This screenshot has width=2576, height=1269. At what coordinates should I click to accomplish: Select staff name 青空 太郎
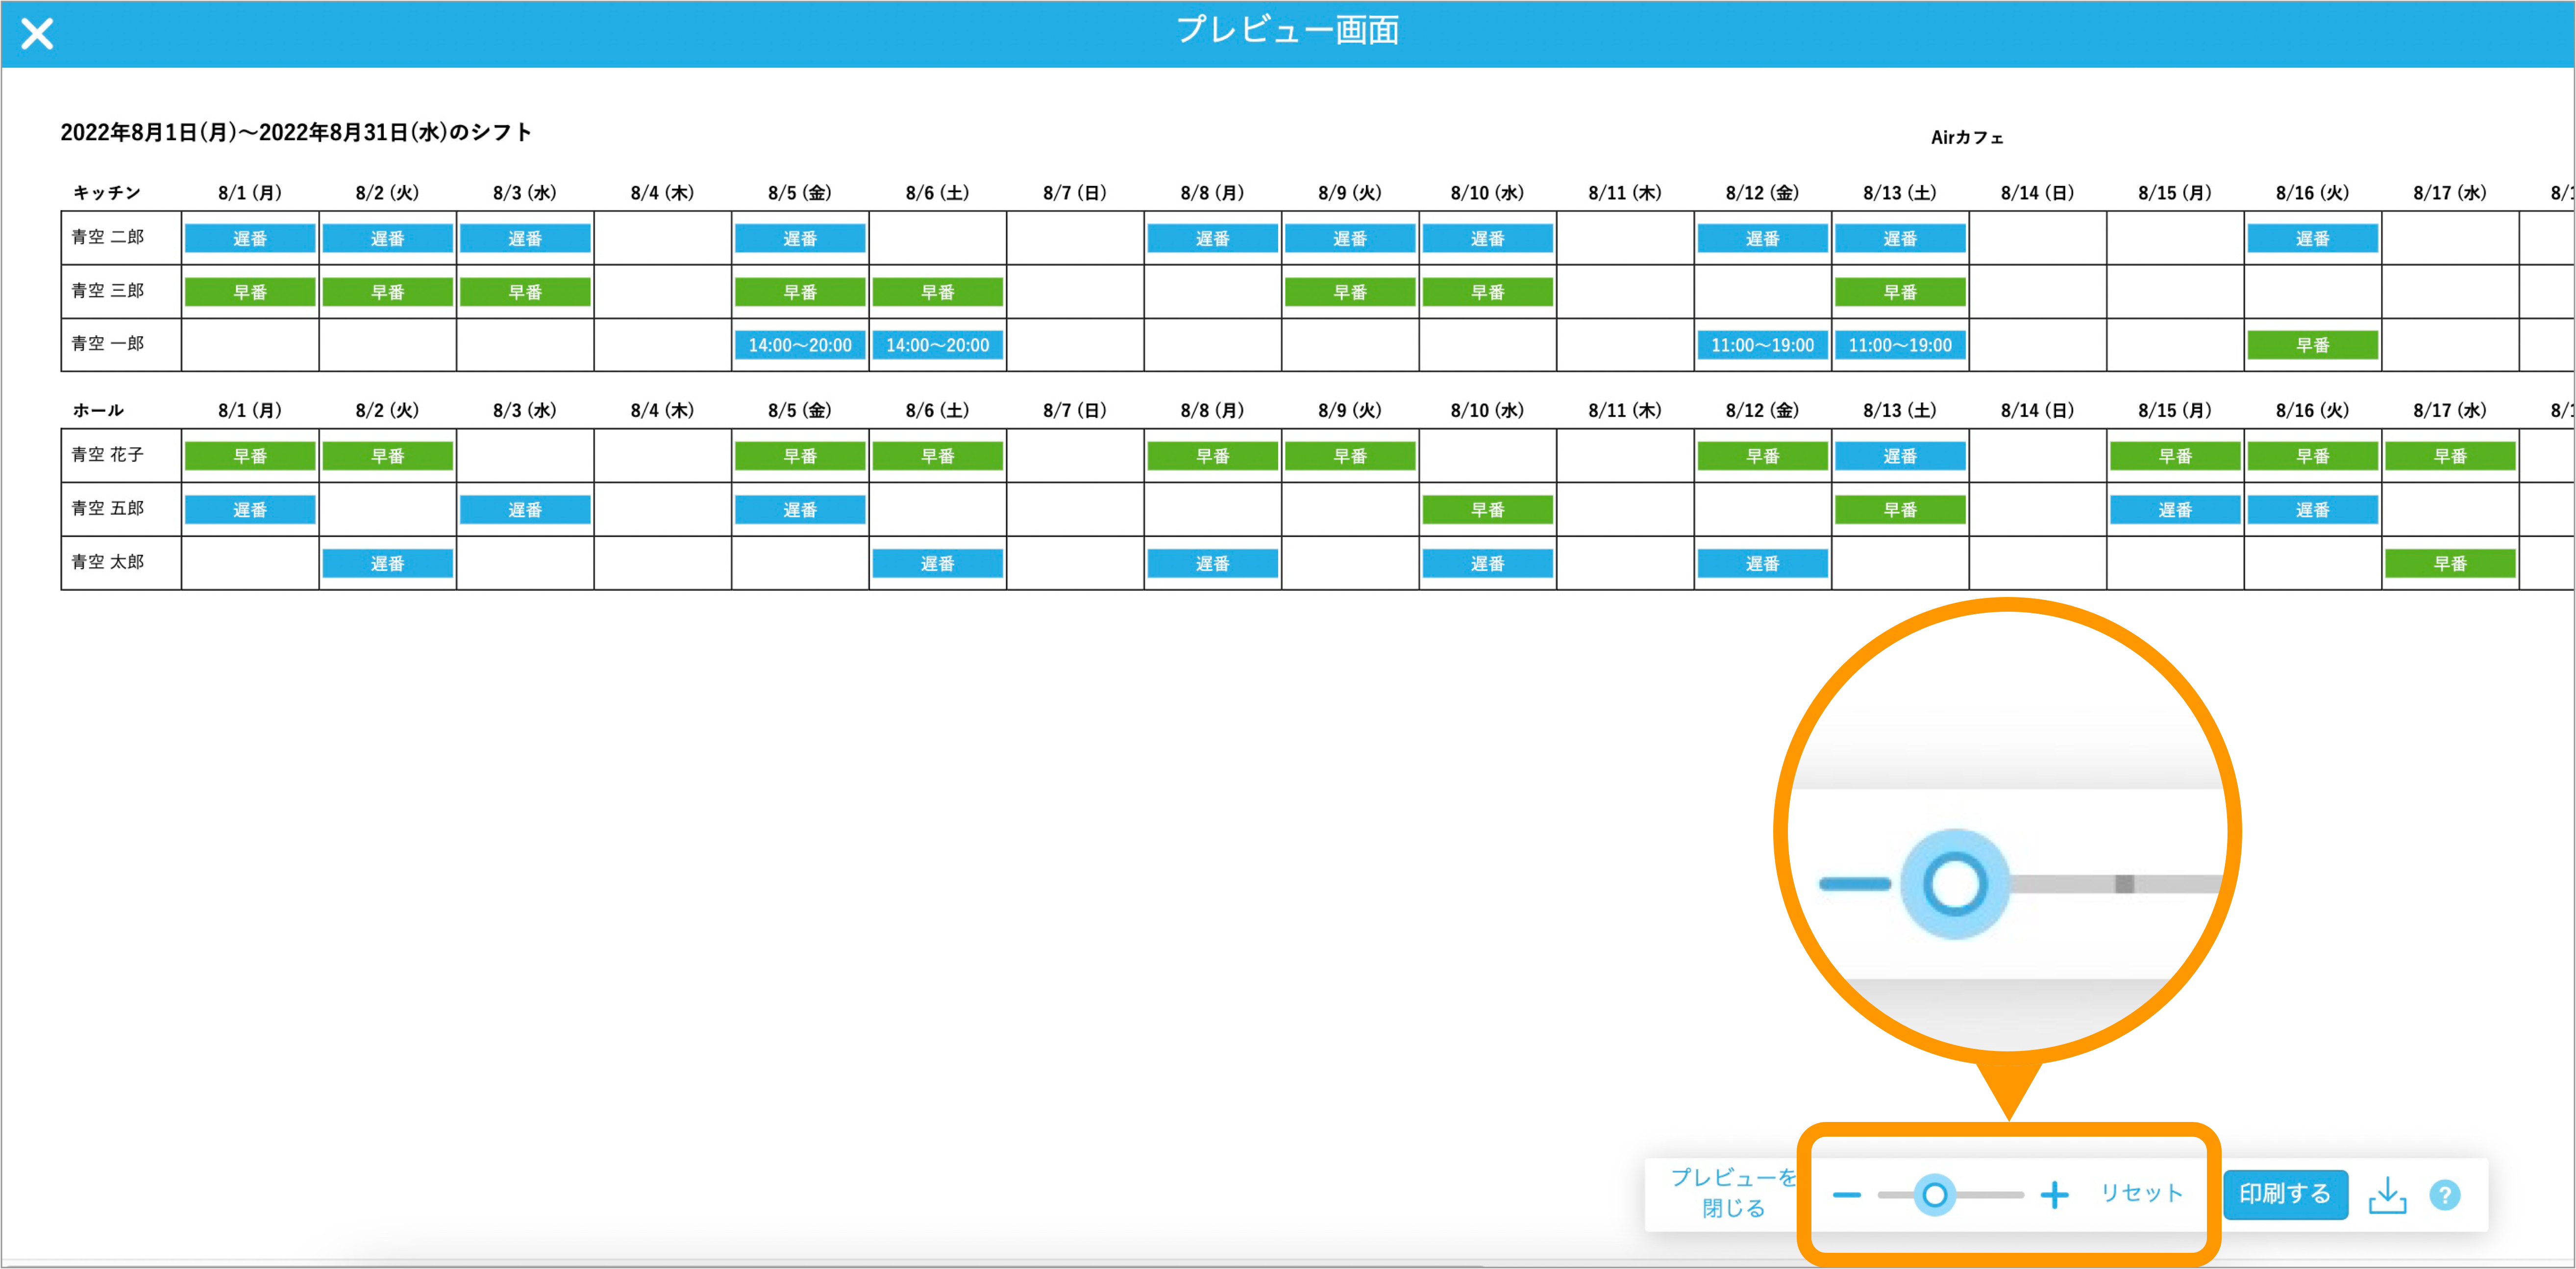click(107, 563)
